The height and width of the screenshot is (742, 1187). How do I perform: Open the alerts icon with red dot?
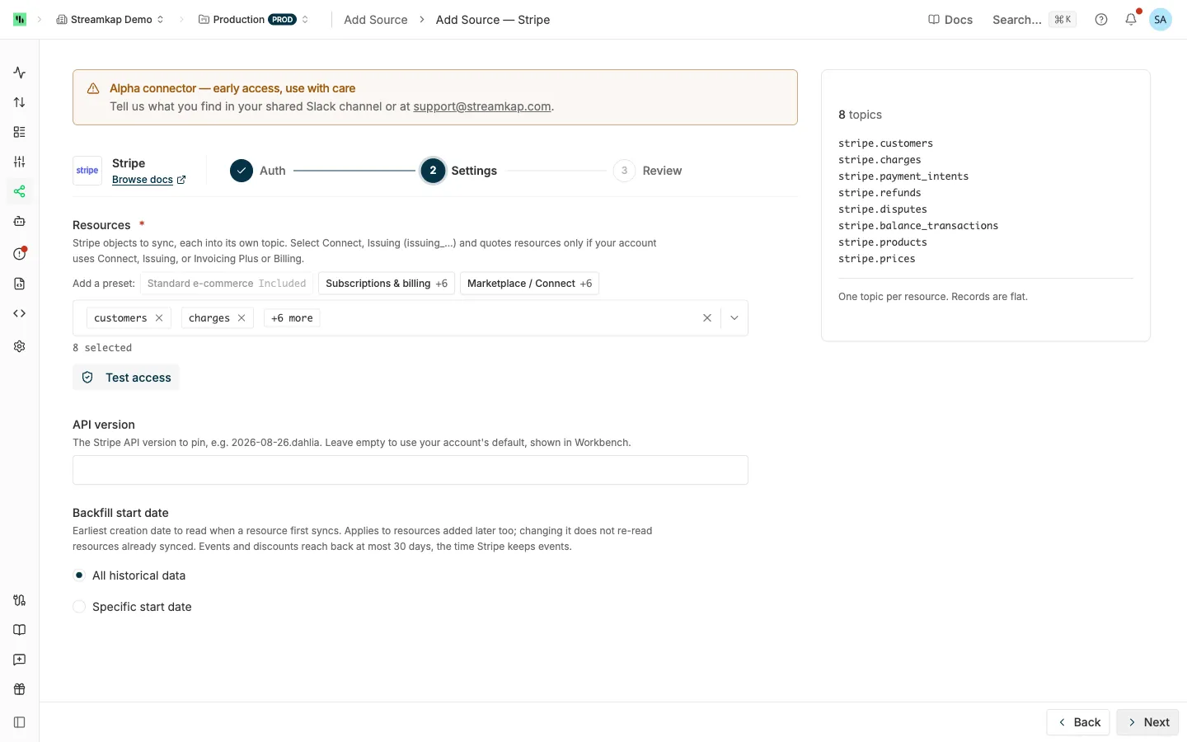[x=20, y=253]
